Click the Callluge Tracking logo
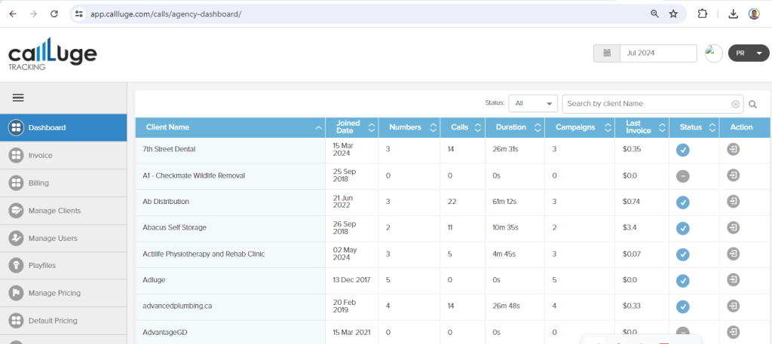 pyautogui.click(x=51, y=54)
